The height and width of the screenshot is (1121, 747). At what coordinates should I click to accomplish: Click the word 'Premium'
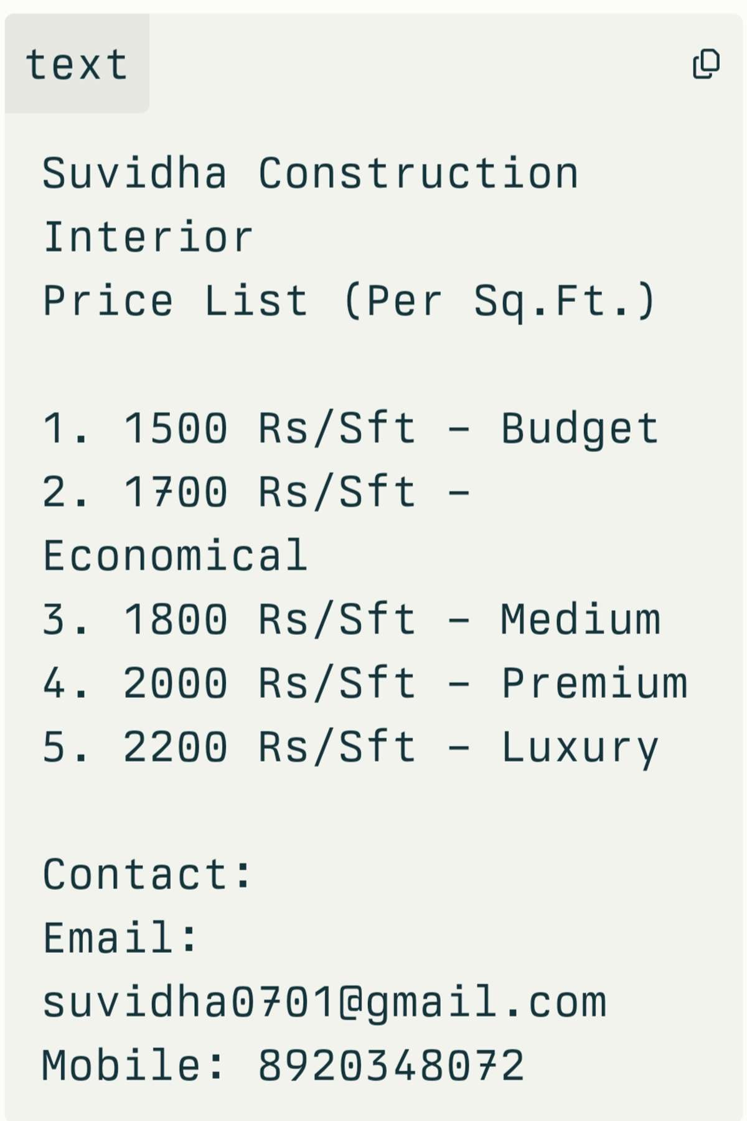click(594, 683)
